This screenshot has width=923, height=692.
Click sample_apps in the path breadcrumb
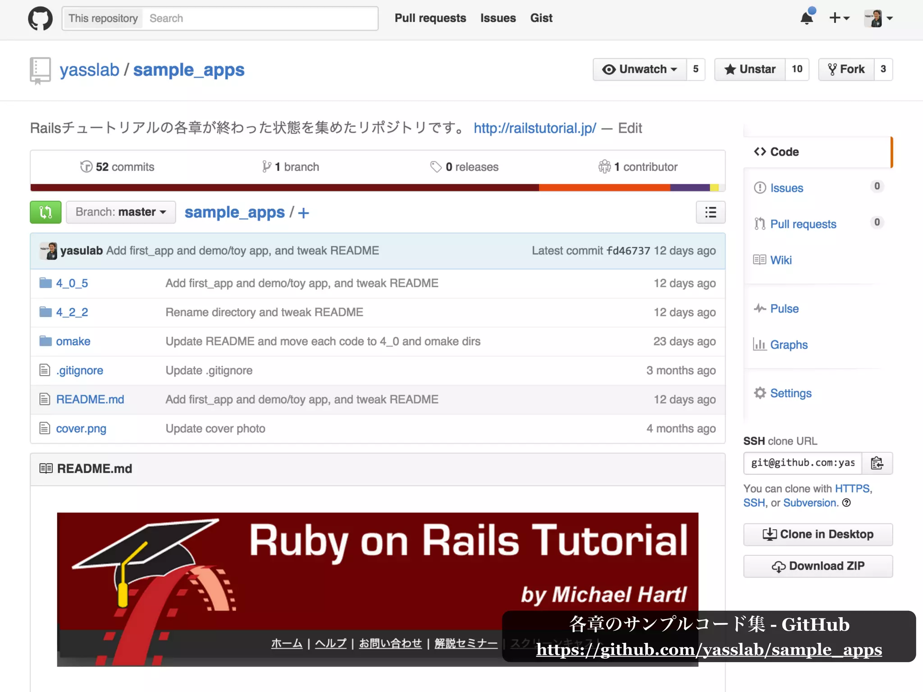(x=235, y=212)
